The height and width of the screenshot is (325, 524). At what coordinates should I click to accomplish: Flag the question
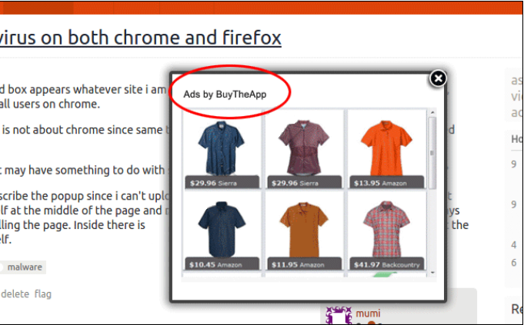tap(42, 293)
